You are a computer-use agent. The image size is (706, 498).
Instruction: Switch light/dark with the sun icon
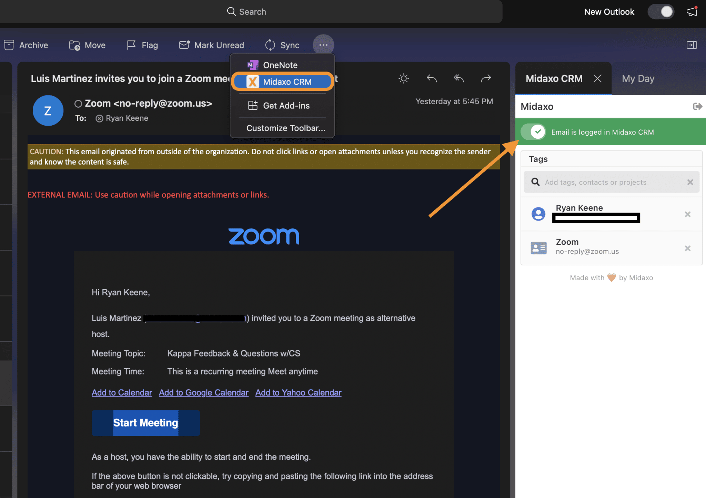click(x=404, y=79)
